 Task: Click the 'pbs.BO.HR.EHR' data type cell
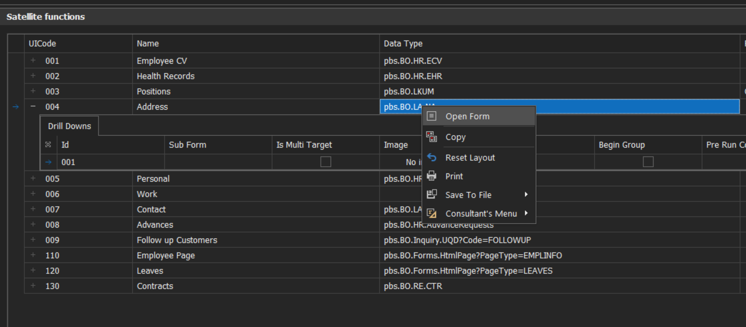pyautogui.click(x=559, y=76)
